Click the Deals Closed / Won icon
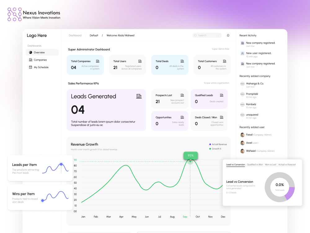Screen dimensions: 310x233 (221, 117)
